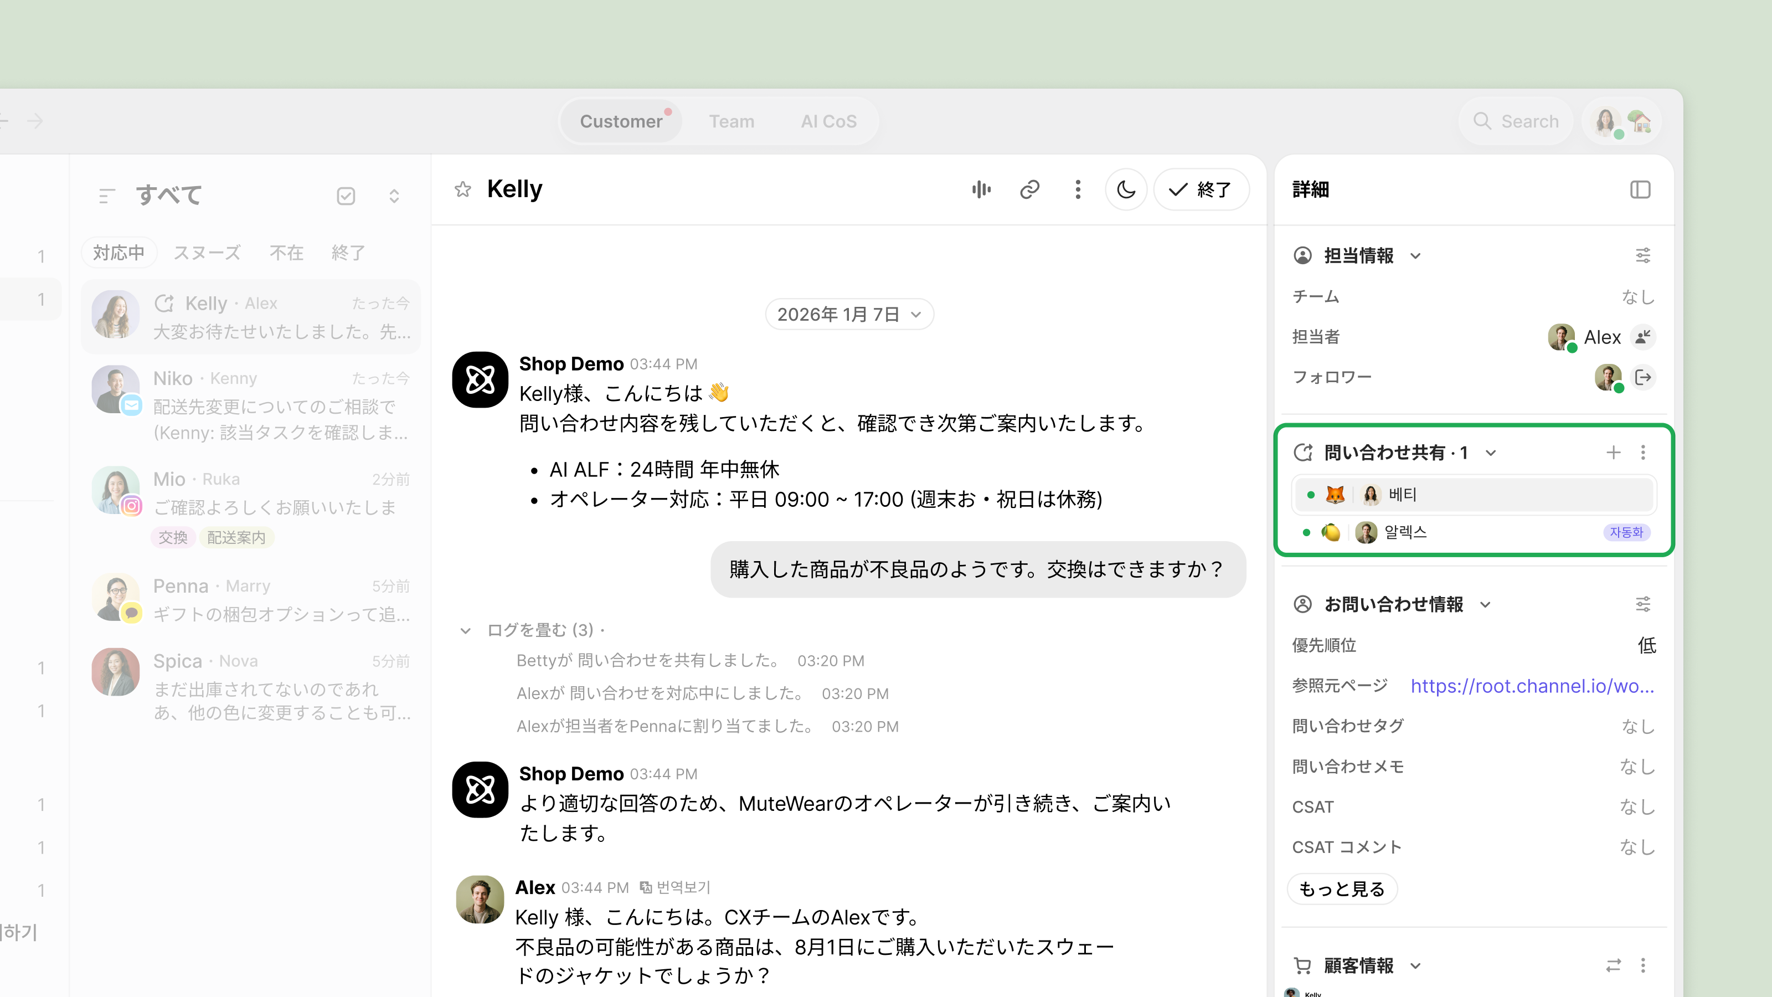Click the list filter icon beside すべて
This screenshot has height=997, width=1772.
click(x=107, y=196)
